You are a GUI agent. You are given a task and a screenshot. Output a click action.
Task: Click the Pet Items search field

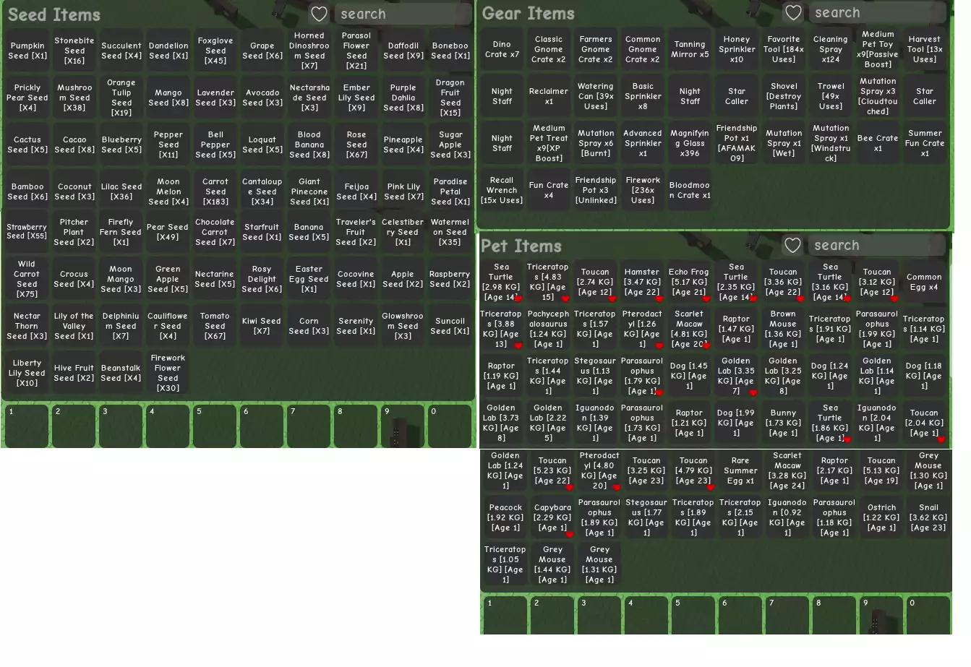coord(878,245)
